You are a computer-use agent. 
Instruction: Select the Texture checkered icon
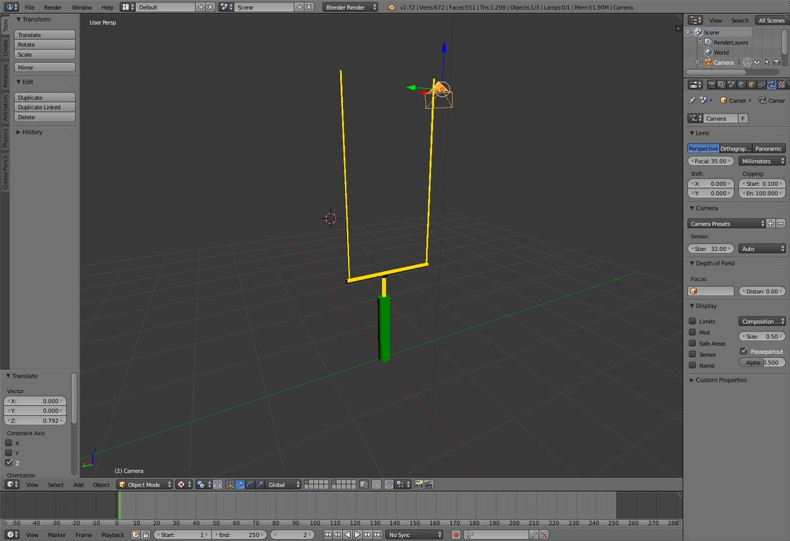click(x=783, y=84)
